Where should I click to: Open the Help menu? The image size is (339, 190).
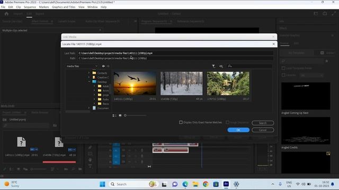pos(104,7)
